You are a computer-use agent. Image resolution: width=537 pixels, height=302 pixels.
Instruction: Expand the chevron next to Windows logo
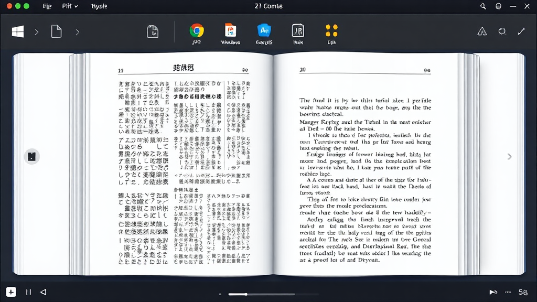(x=36, y=32)
